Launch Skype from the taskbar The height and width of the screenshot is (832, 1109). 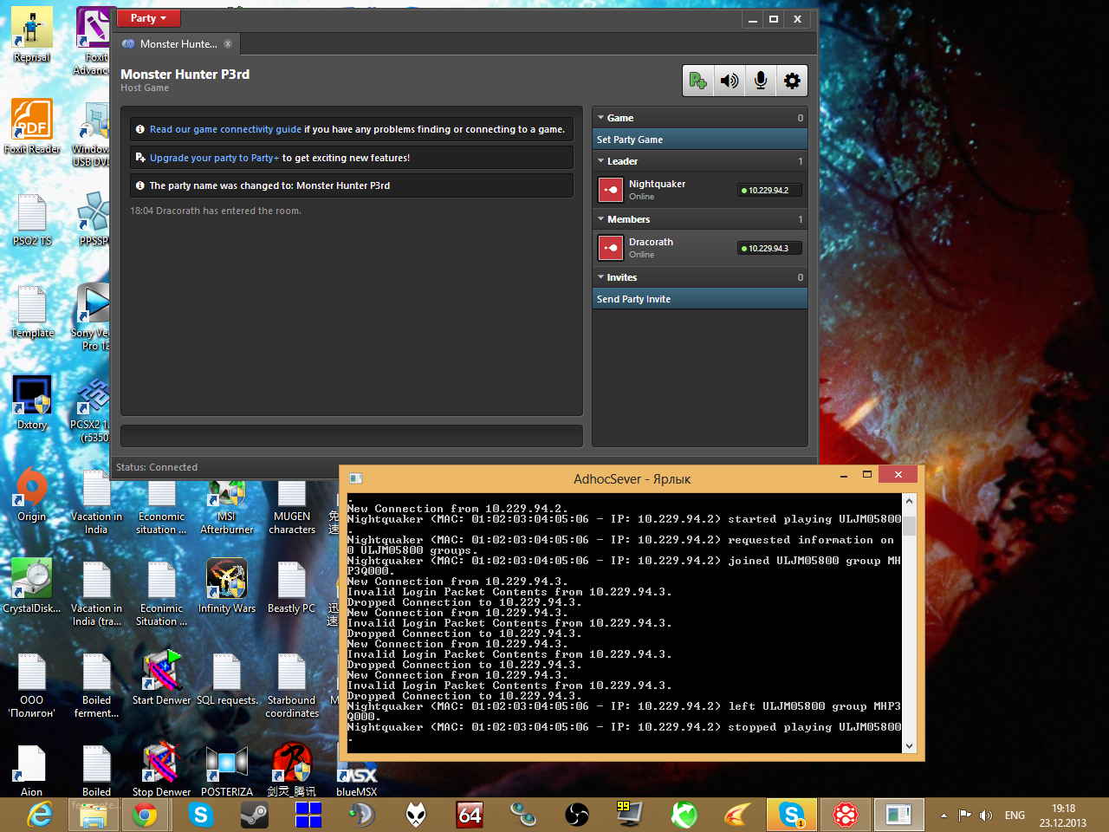point(200,815)
